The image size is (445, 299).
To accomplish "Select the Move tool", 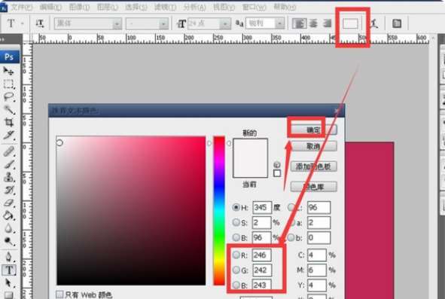I will pyautogui.click(x=8, y=71).
